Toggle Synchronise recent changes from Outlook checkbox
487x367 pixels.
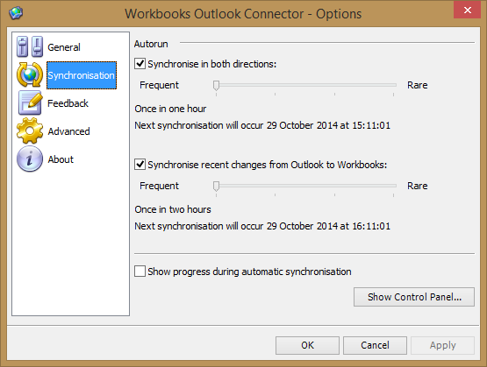(x=140, y=165)
